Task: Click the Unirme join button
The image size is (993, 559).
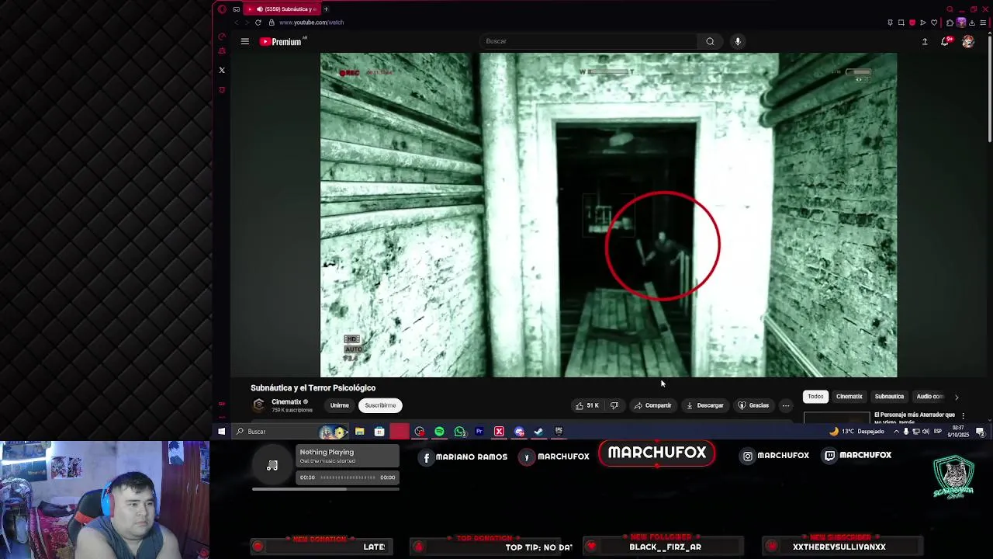Action: [x=340, y=405]
